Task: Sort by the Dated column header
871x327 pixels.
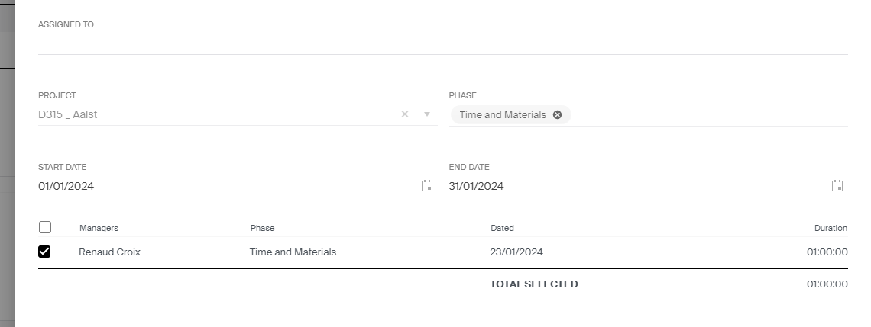Action: point(502,228)
